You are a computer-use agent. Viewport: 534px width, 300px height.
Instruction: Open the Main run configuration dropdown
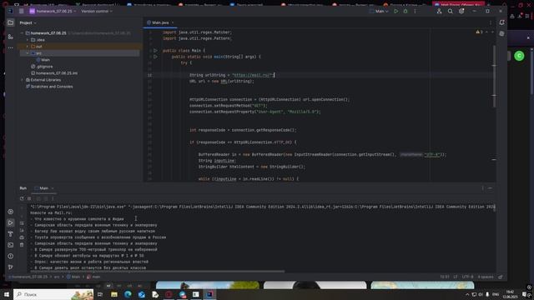click(x=379, y=11)
